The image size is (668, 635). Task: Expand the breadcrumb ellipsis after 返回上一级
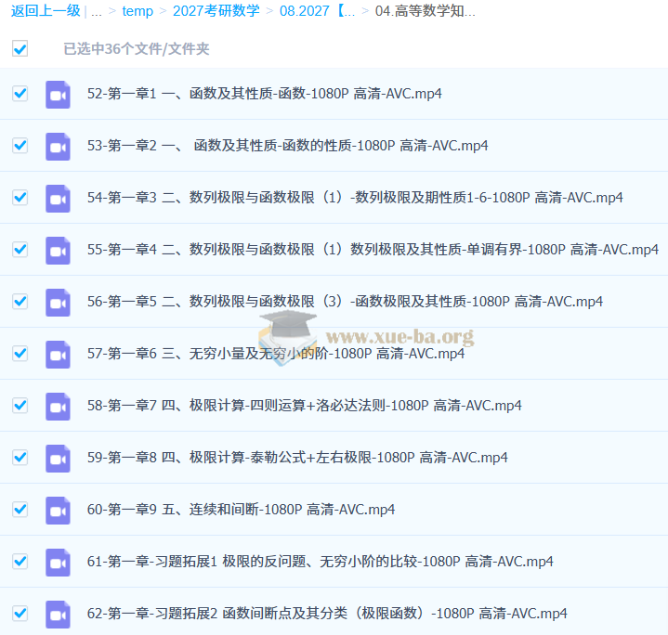click(97, 11)
